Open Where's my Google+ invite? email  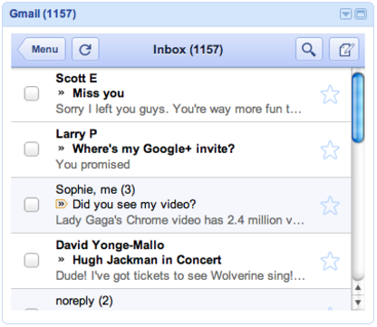tap(153, 149)
